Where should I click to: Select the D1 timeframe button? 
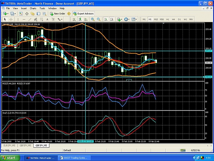coord(179,20)
